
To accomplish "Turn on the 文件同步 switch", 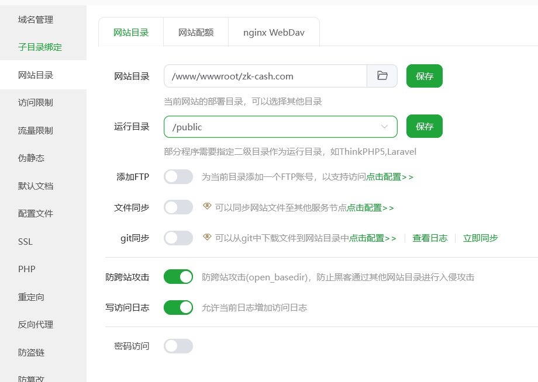I will click(x=178, y=207).
